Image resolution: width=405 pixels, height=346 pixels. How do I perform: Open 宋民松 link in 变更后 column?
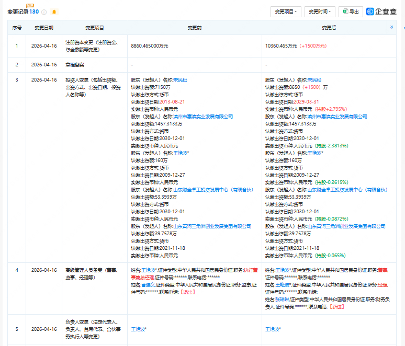point(314,80)
